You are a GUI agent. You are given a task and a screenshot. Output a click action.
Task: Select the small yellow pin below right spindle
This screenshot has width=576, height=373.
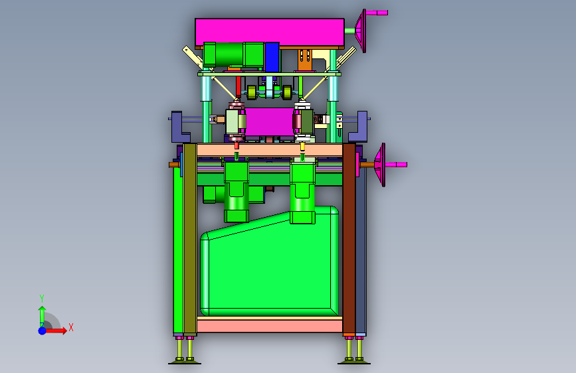302,147
